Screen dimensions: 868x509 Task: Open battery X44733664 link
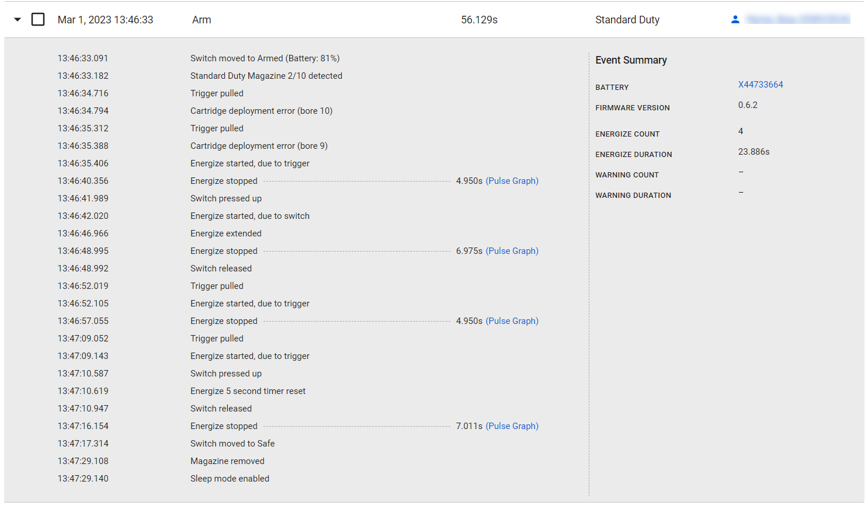760,85
